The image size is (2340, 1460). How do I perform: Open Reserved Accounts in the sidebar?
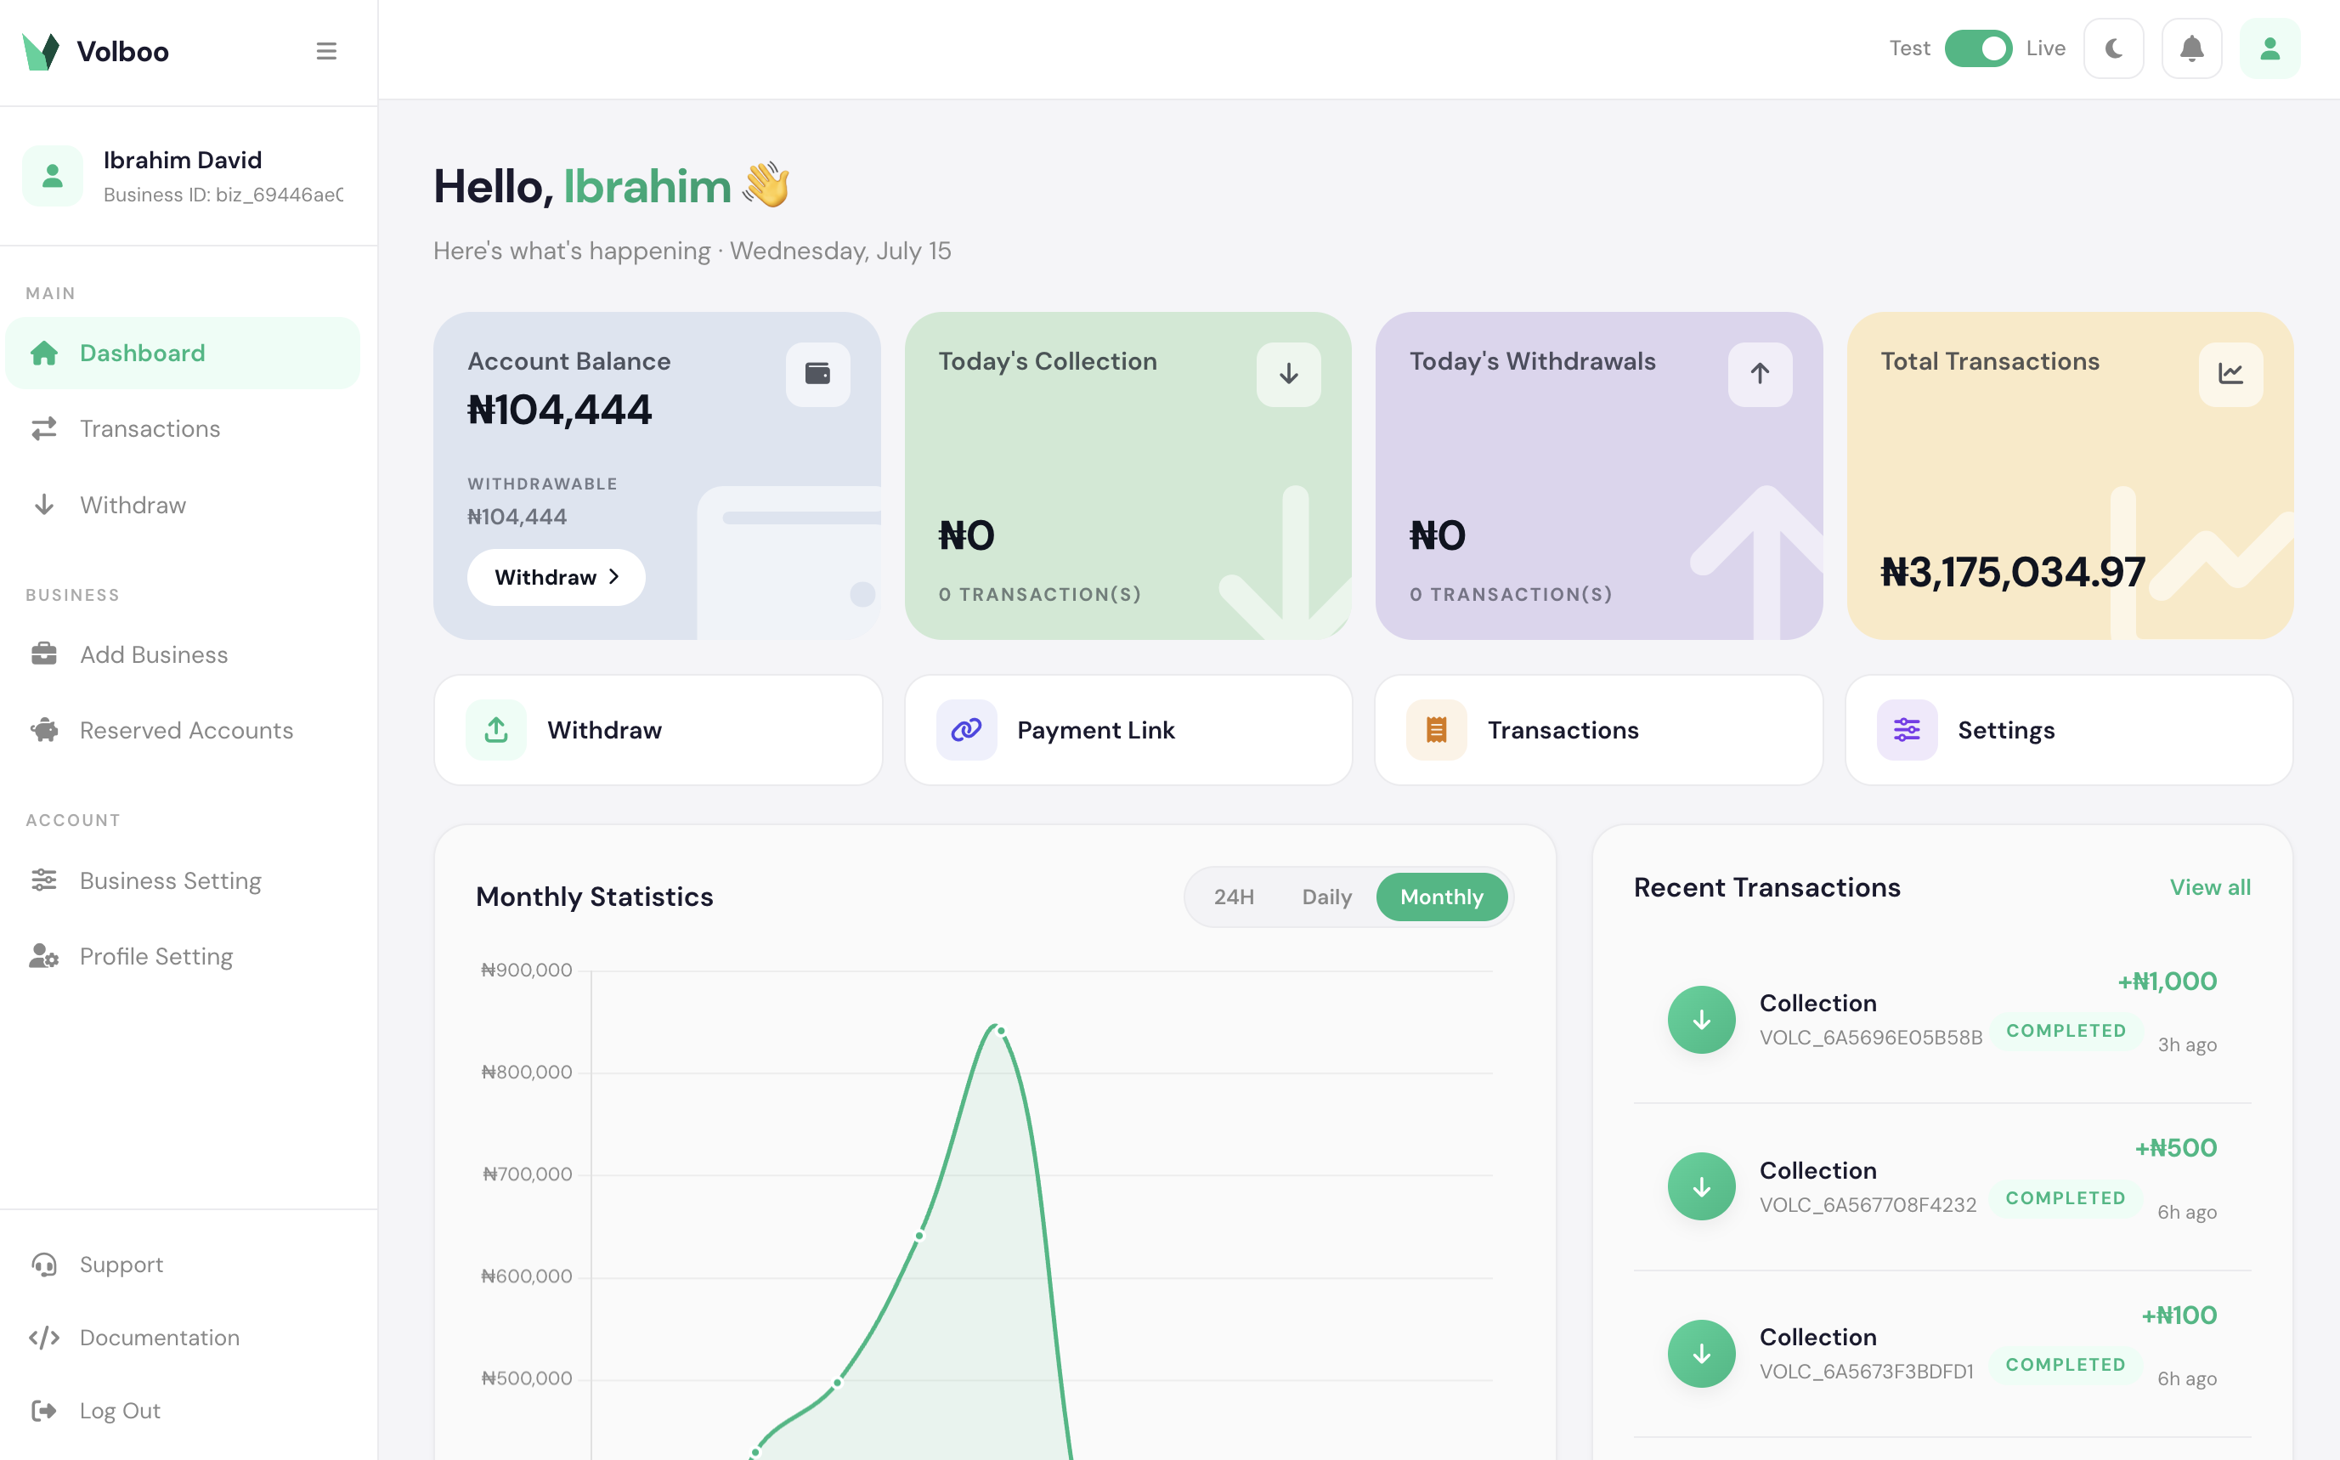click(x=183, y=730)
